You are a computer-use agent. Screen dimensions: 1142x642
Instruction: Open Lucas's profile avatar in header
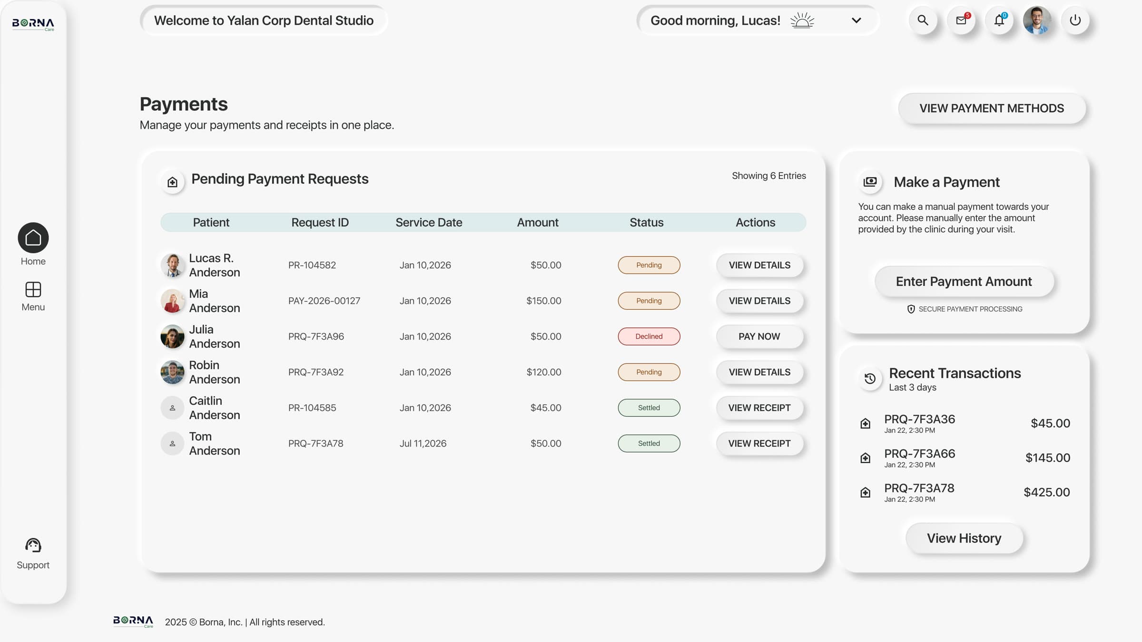click(x=1037, y=20)
